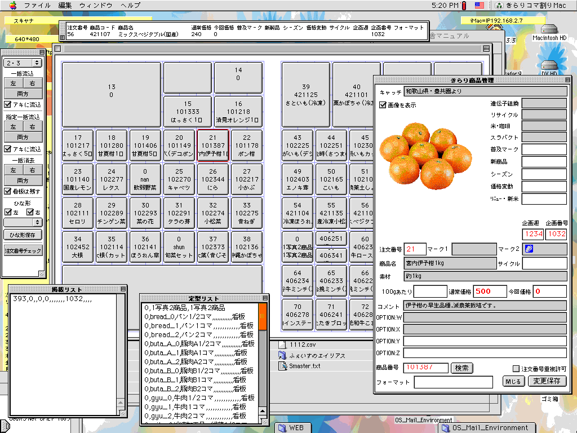Click the 注文番号チェック button
Image resolution: width=577 pixels, height=433 pixels.
click(x=23, y=251)
